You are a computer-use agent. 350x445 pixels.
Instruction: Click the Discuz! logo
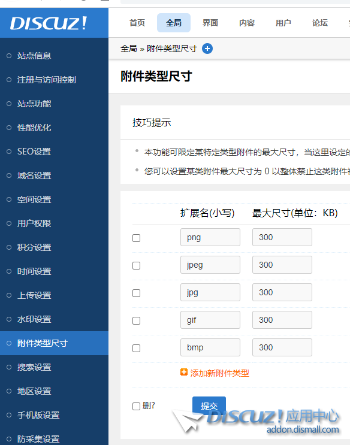(49, 23)
